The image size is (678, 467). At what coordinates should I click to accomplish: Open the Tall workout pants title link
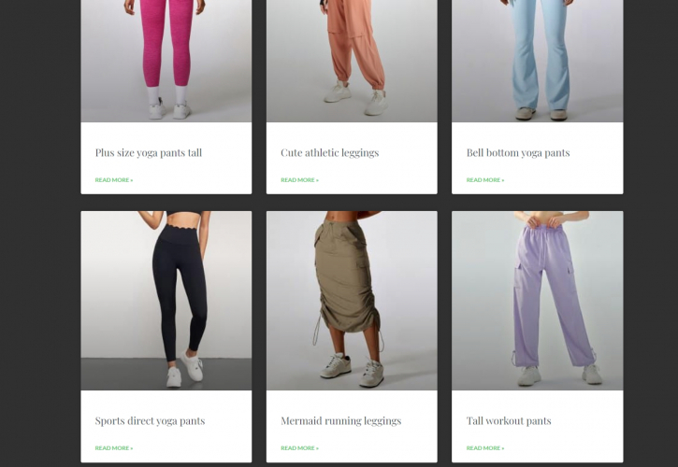[x=509, y=421]
